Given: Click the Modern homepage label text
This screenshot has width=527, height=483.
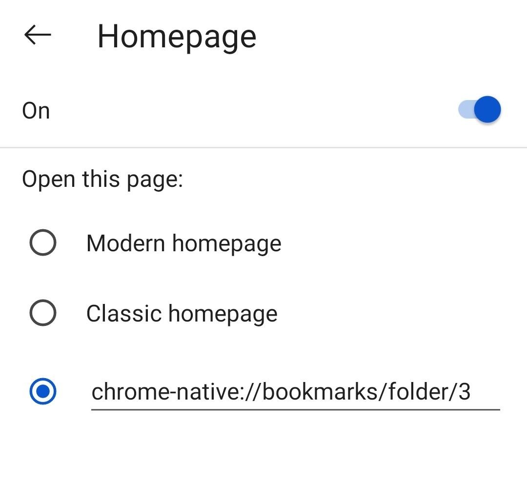Looking at the screenshot, I should (x=183, y=242).
